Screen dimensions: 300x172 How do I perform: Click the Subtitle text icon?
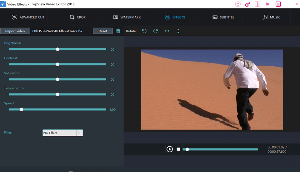tap(215, 17)
